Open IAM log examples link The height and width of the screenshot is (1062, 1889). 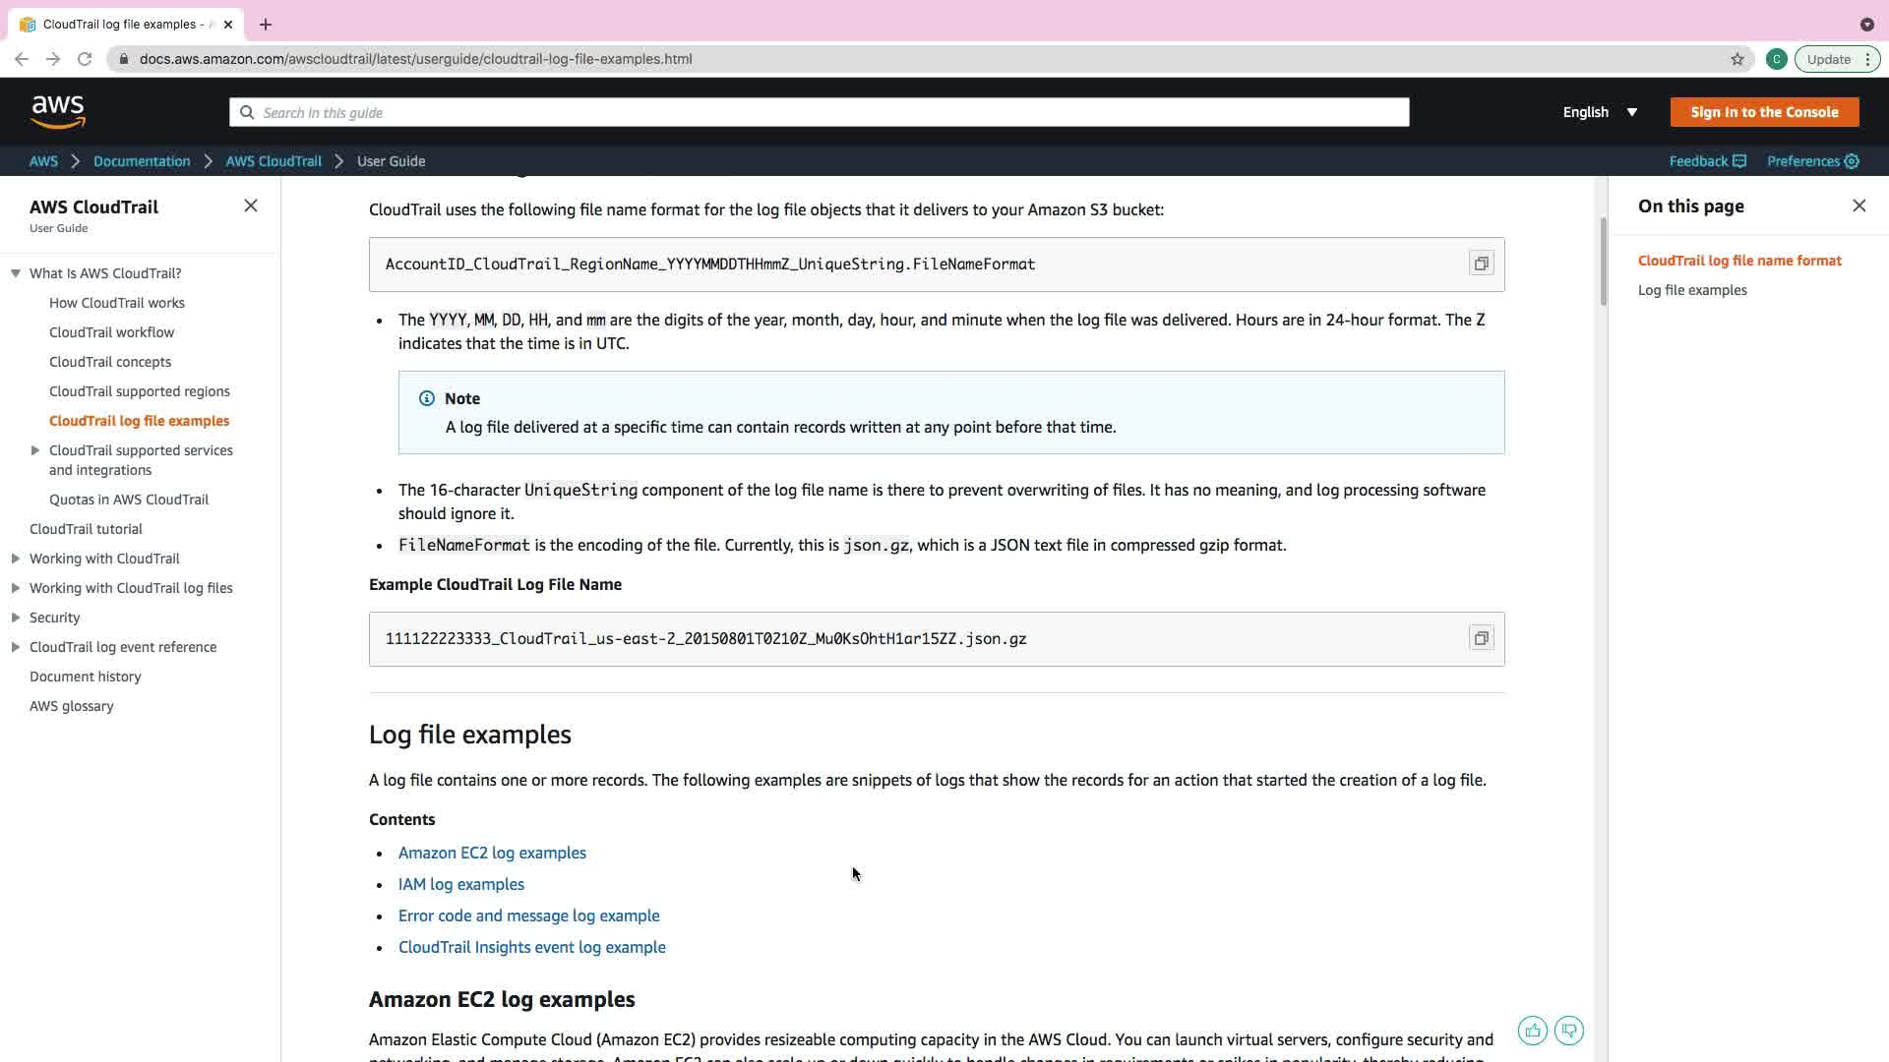tap(460, 884)
